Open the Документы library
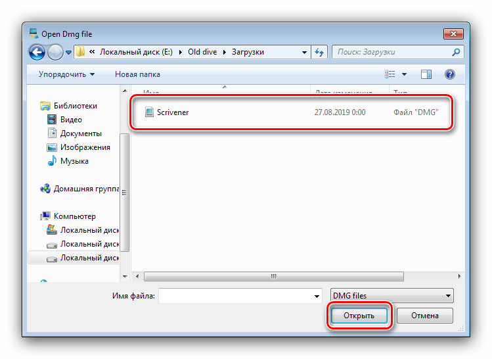 click(81, 133)
